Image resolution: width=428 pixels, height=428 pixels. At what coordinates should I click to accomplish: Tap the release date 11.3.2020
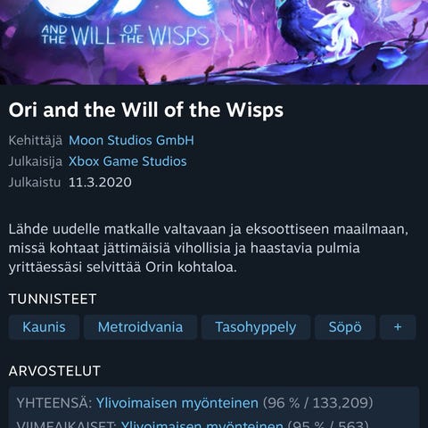(x=100, y=182)
